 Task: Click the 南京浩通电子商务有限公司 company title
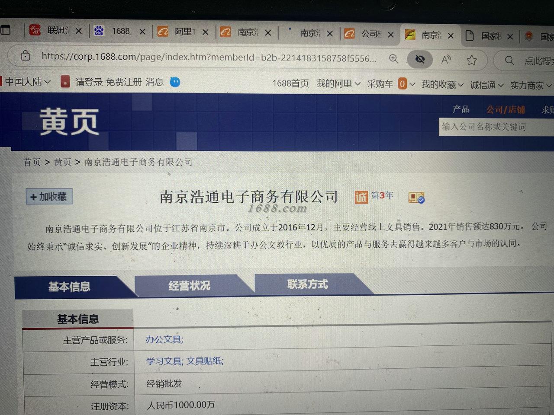point(249,197)
